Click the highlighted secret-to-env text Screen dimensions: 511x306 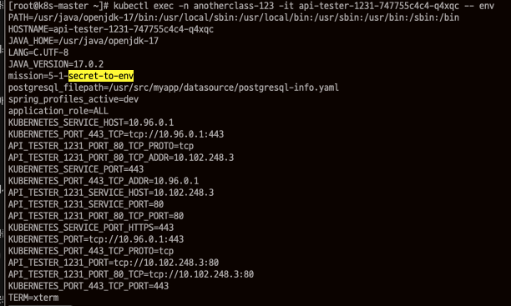click(101, 76)
